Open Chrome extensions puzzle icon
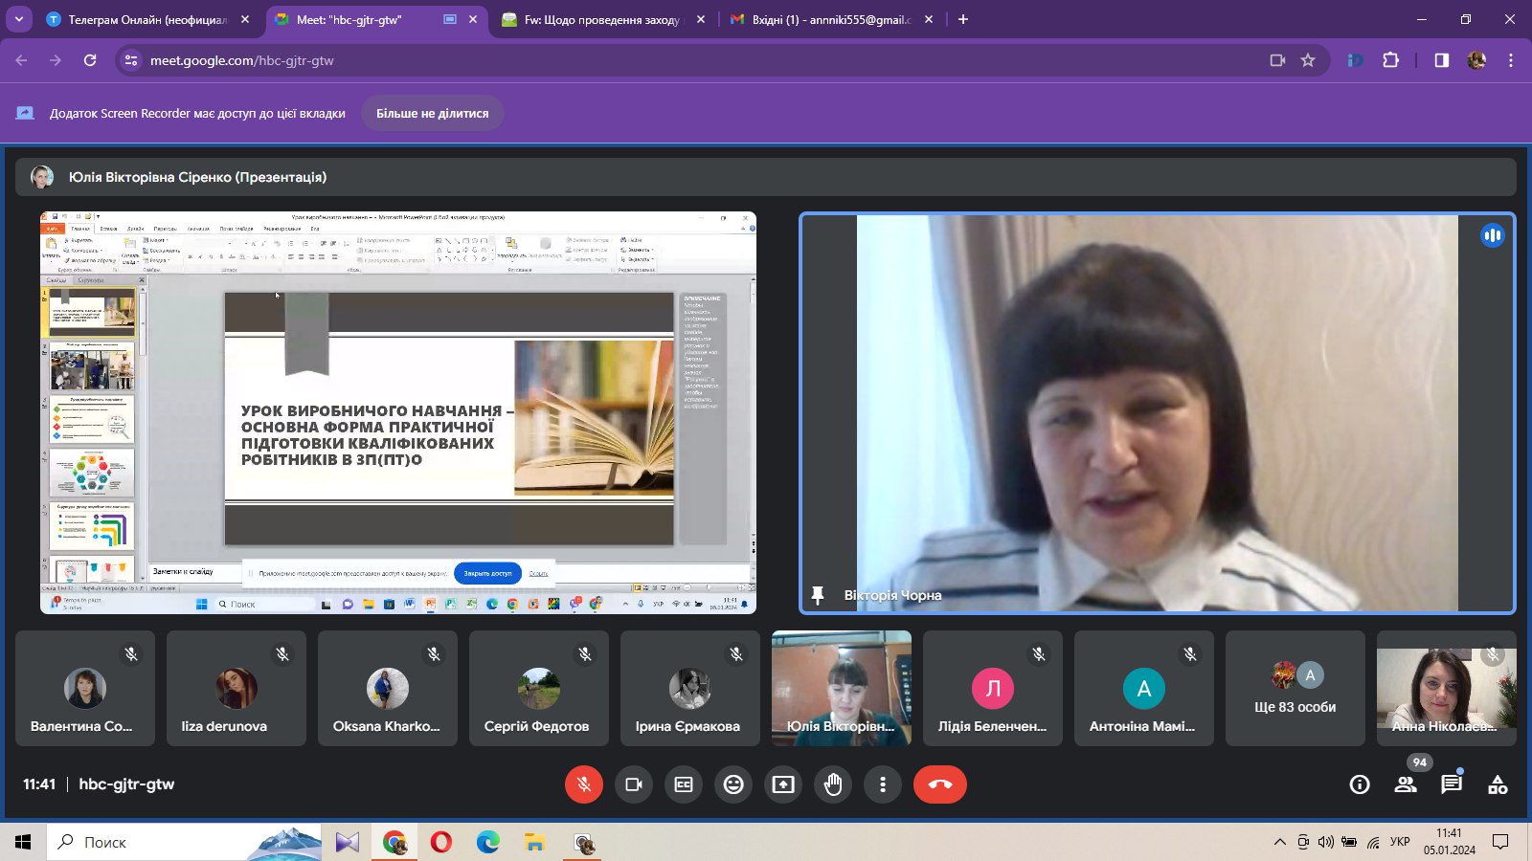Screen dimensions: 1532x861 [x=1391, y=60]
